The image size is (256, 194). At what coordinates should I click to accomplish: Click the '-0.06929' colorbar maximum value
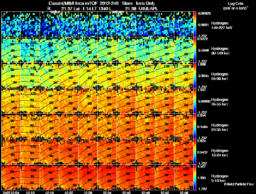pyautogui.click(x=204, y=13)
